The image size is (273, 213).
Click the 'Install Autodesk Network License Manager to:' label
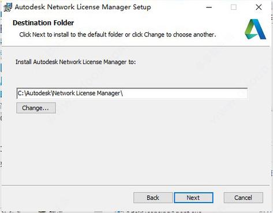point(76,62)
